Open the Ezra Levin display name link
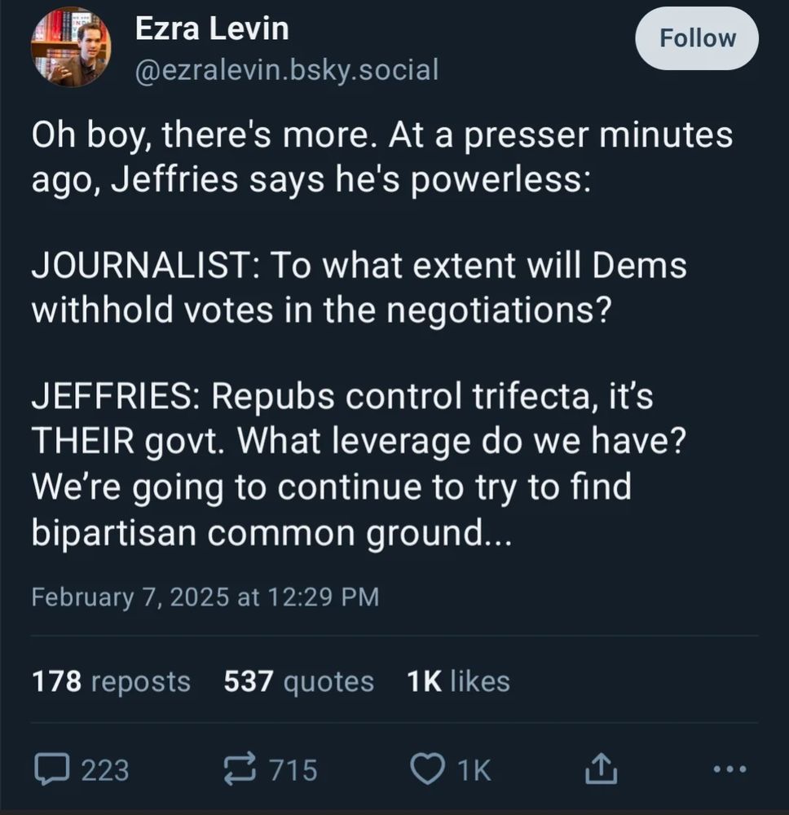The image size is (789, 815). [211, 29]
